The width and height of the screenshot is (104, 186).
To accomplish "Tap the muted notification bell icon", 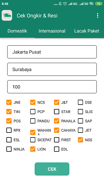I will (x=60, y=4).
